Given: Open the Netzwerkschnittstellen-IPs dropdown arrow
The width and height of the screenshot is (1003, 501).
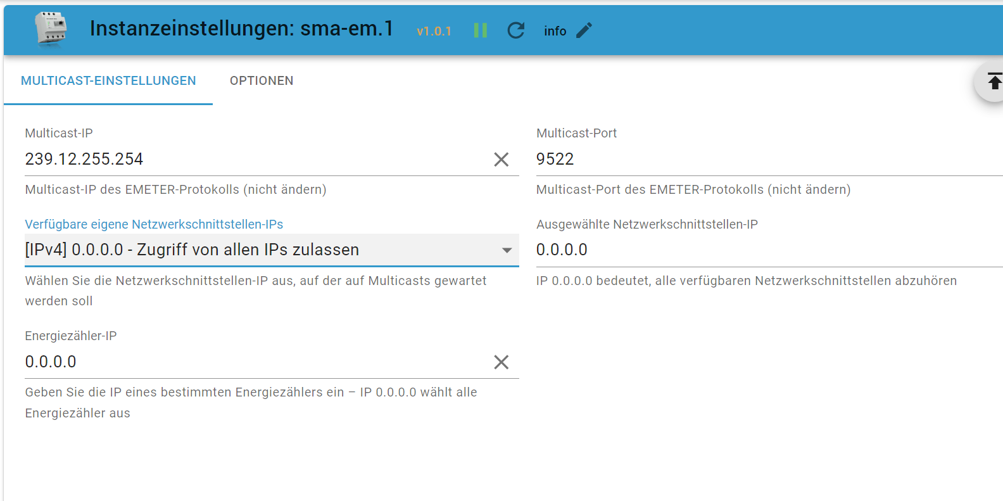Looking at the screenshot, I should [x=507, y=250].
